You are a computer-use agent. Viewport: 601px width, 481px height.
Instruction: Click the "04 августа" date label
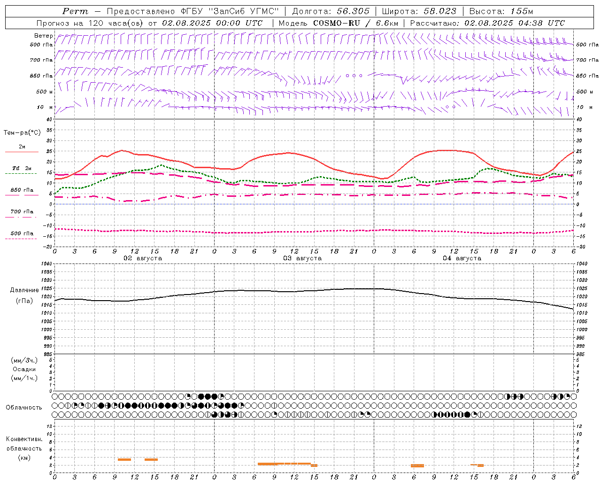pos(462,258)
